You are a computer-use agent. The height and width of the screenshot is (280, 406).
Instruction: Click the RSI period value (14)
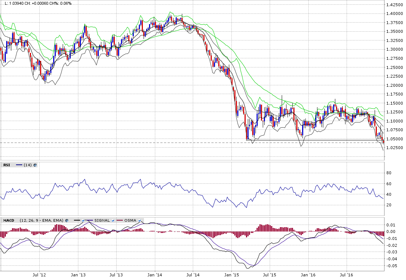point(28,165)
